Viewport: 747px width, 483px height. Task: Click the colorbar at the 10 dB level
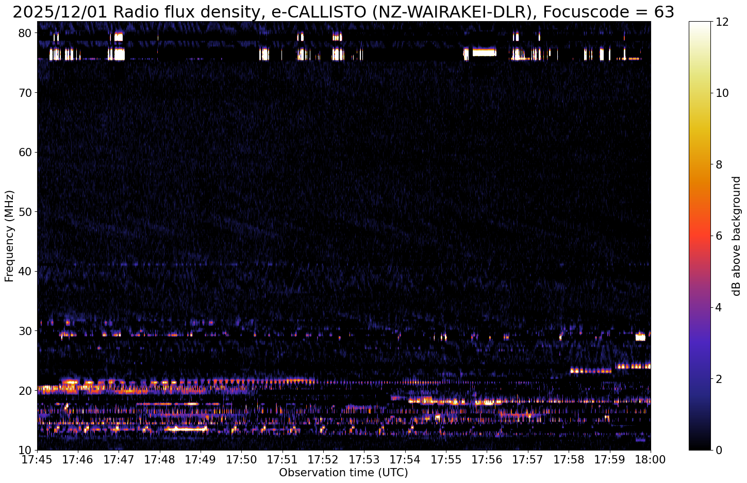click(x=699, y=93)
